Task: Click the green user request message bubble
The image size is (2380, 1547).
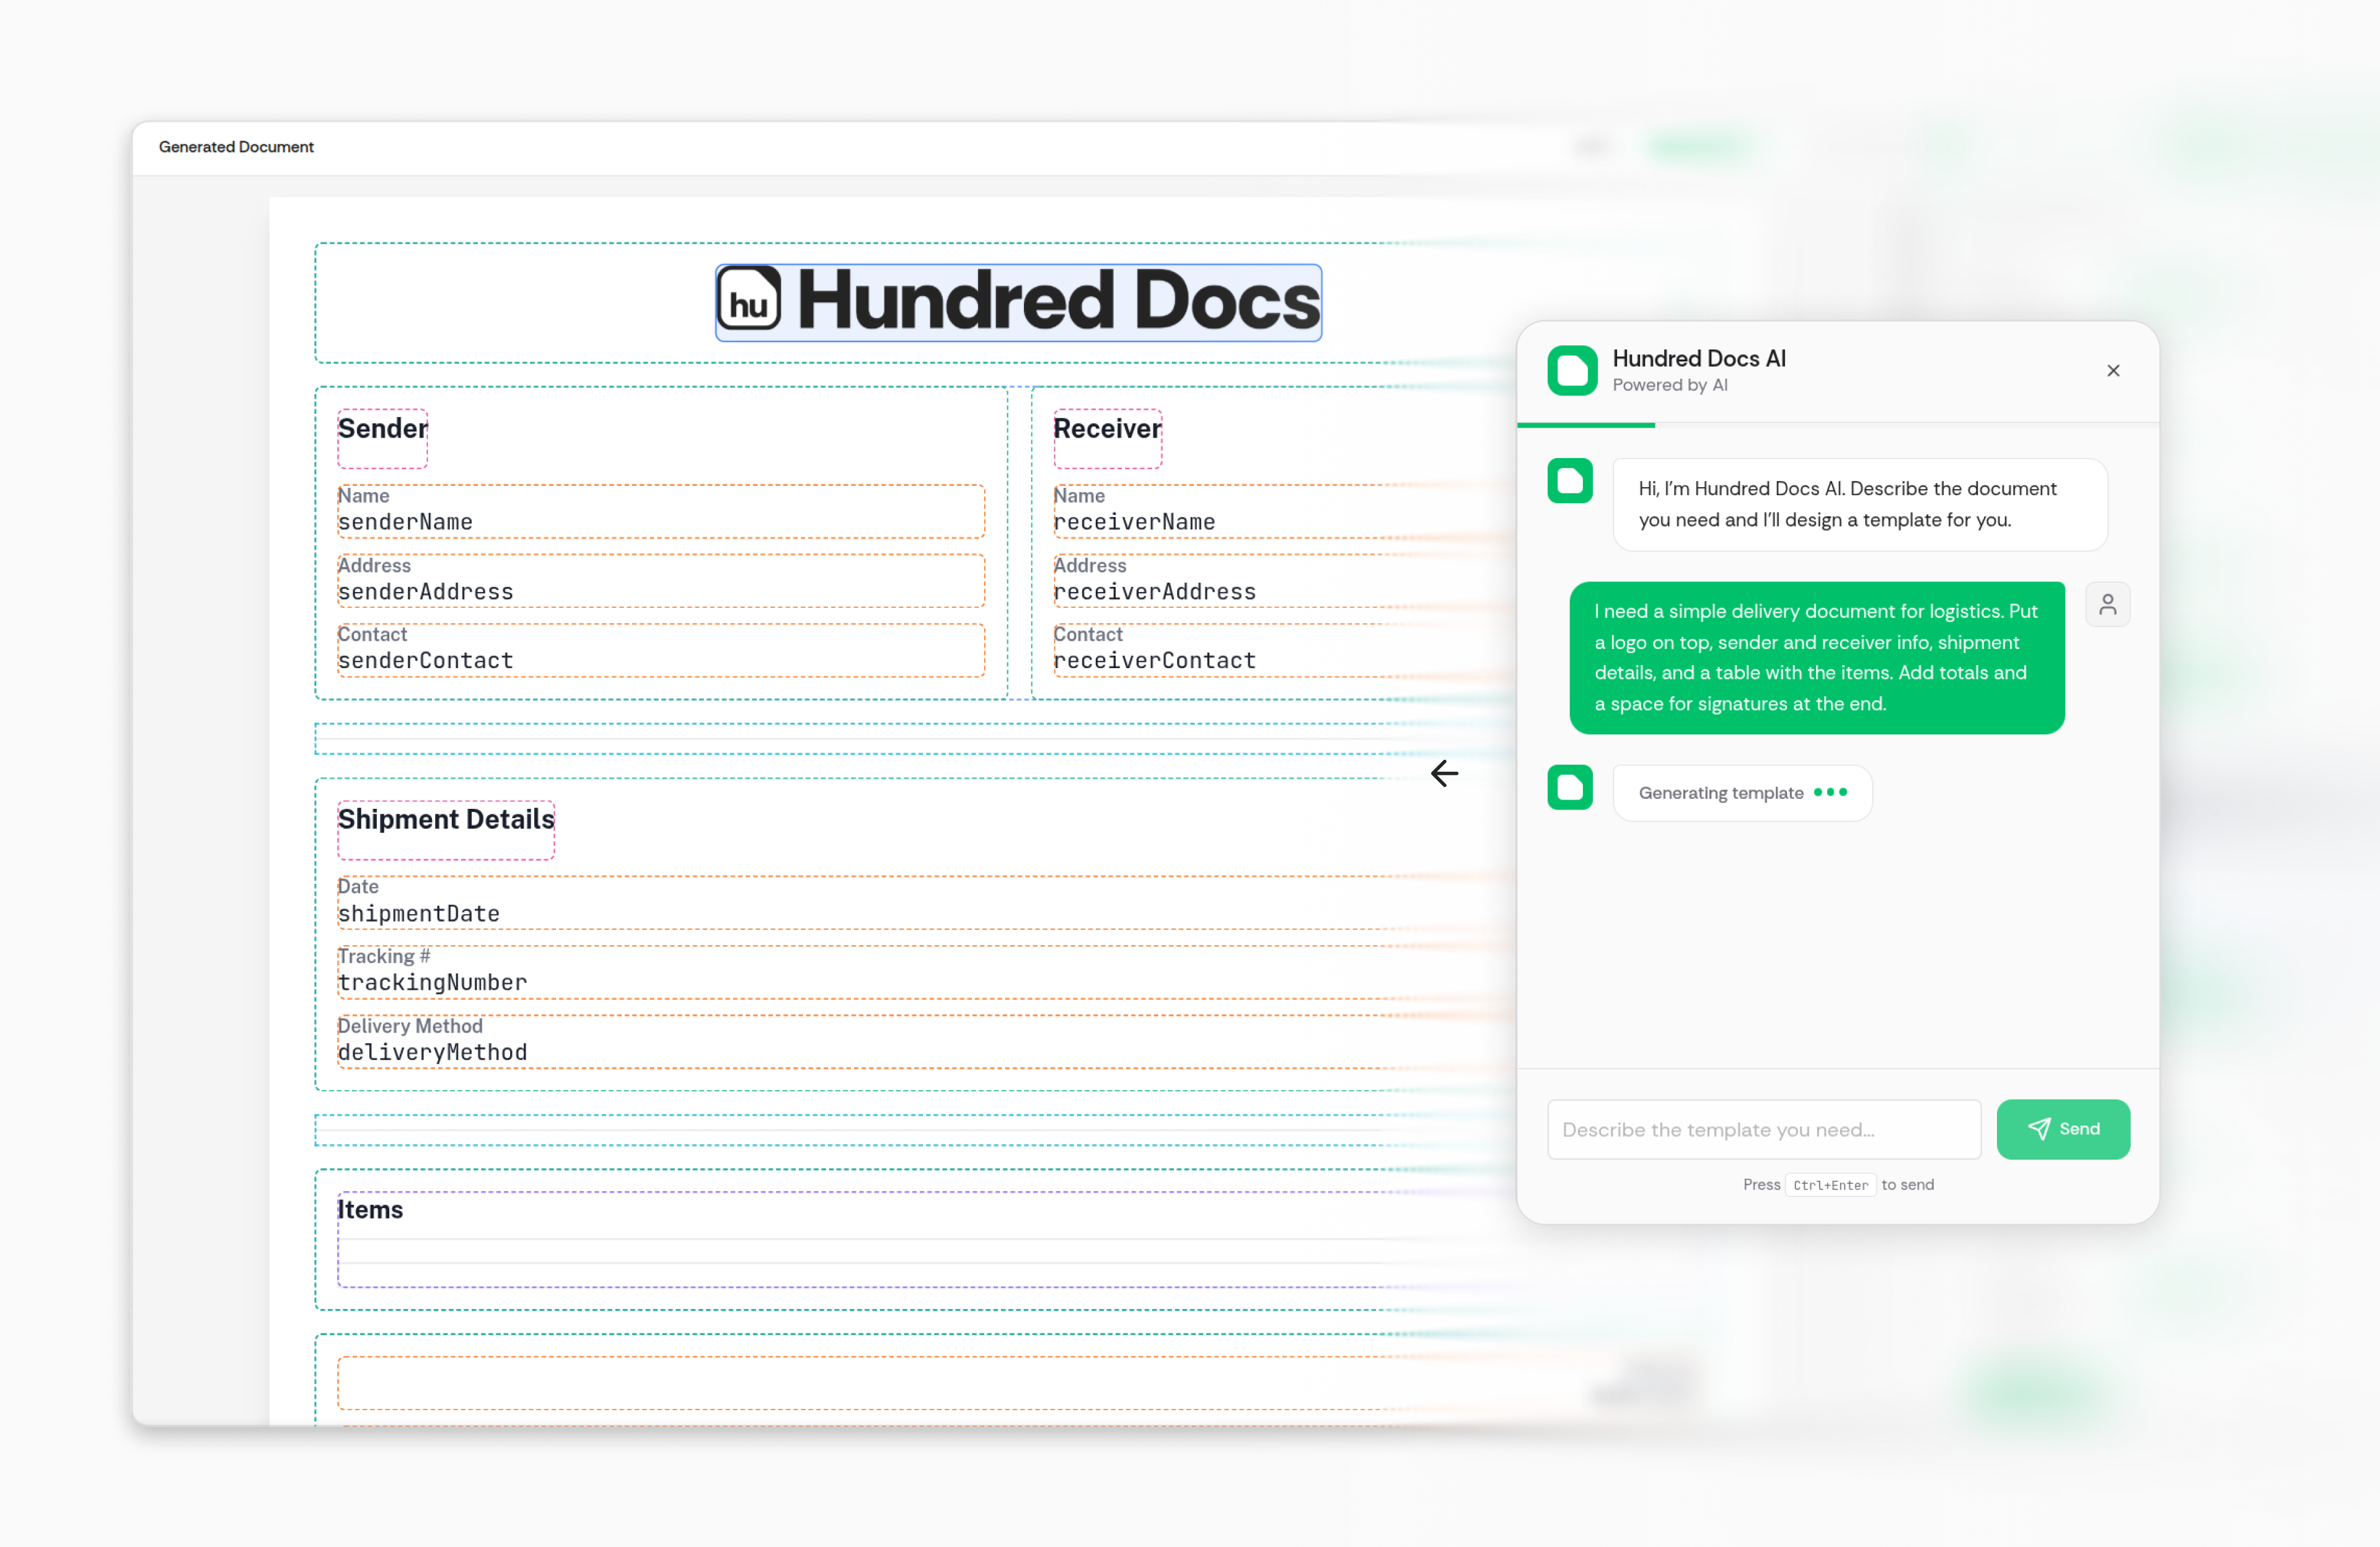Action: (x=1816, y=657)
